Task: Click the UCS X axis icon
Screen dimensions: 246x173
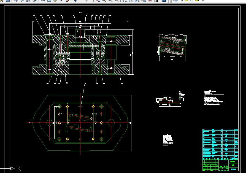Action: (x=19, y=169)
